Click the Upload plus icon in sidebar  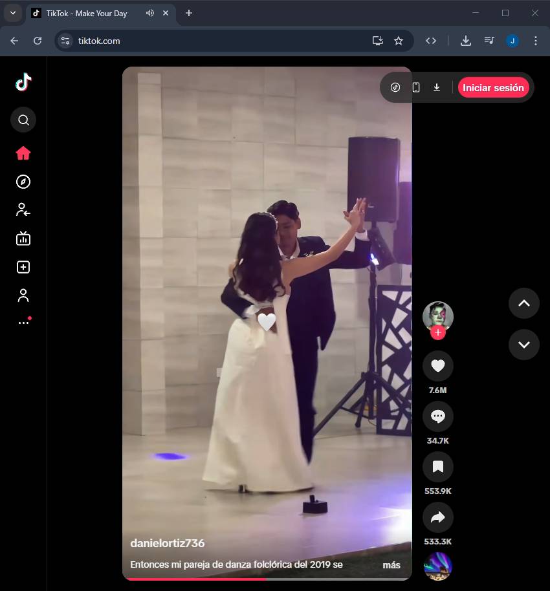[23, 267]
